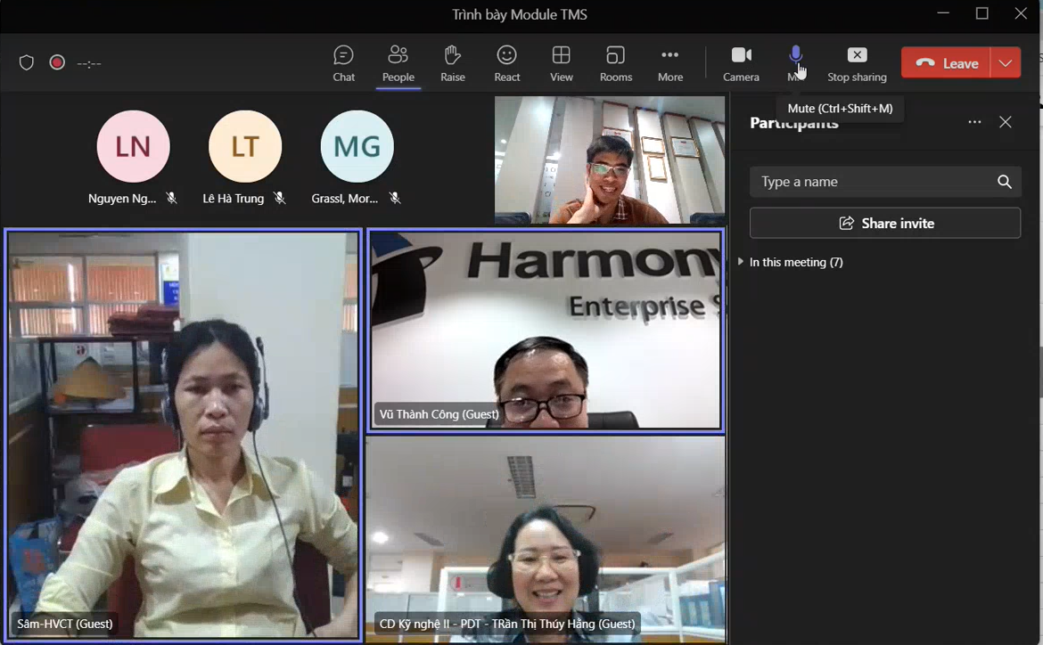Open the More actions menu
1043x645 pixels.
669,63
